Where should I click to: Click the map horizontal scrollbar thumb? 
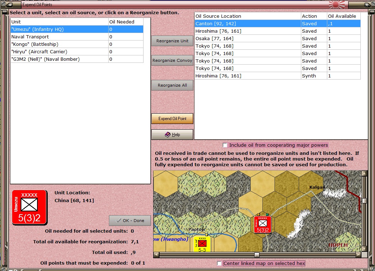(257, 255)
